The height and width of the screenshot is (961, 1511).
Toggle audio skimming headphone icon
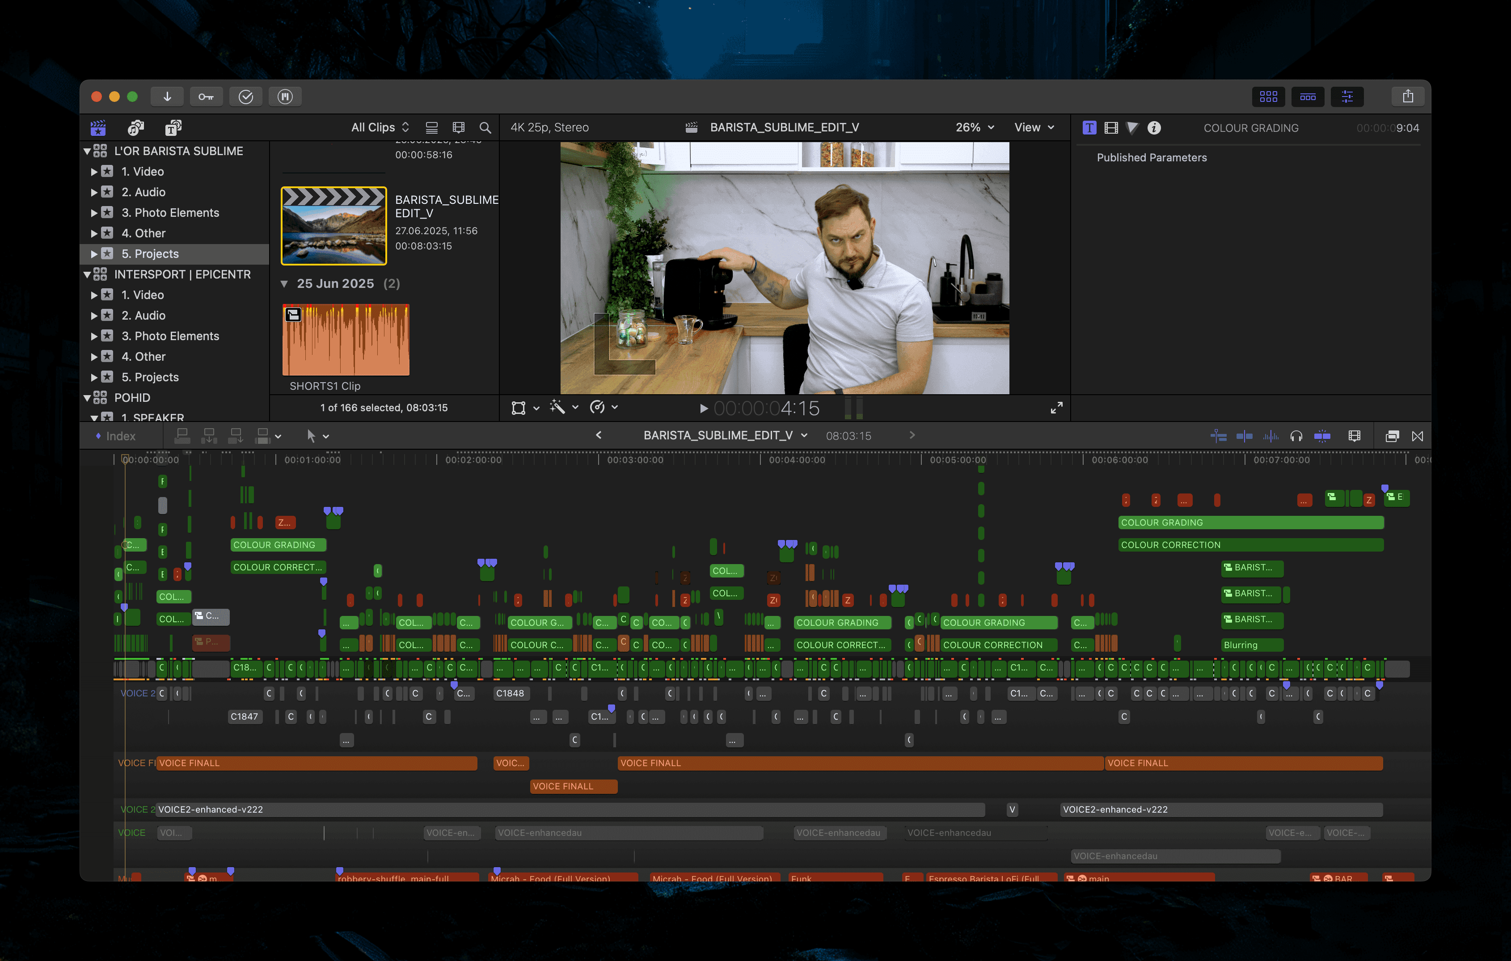[1296, 436]
